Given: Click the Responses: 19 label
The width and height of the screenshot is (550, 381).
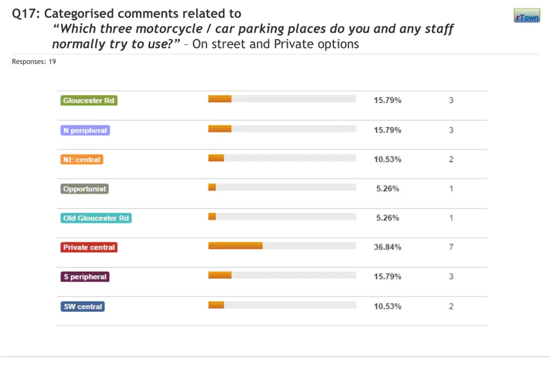Looking at the screenshot, I should [x=34, y=62].
